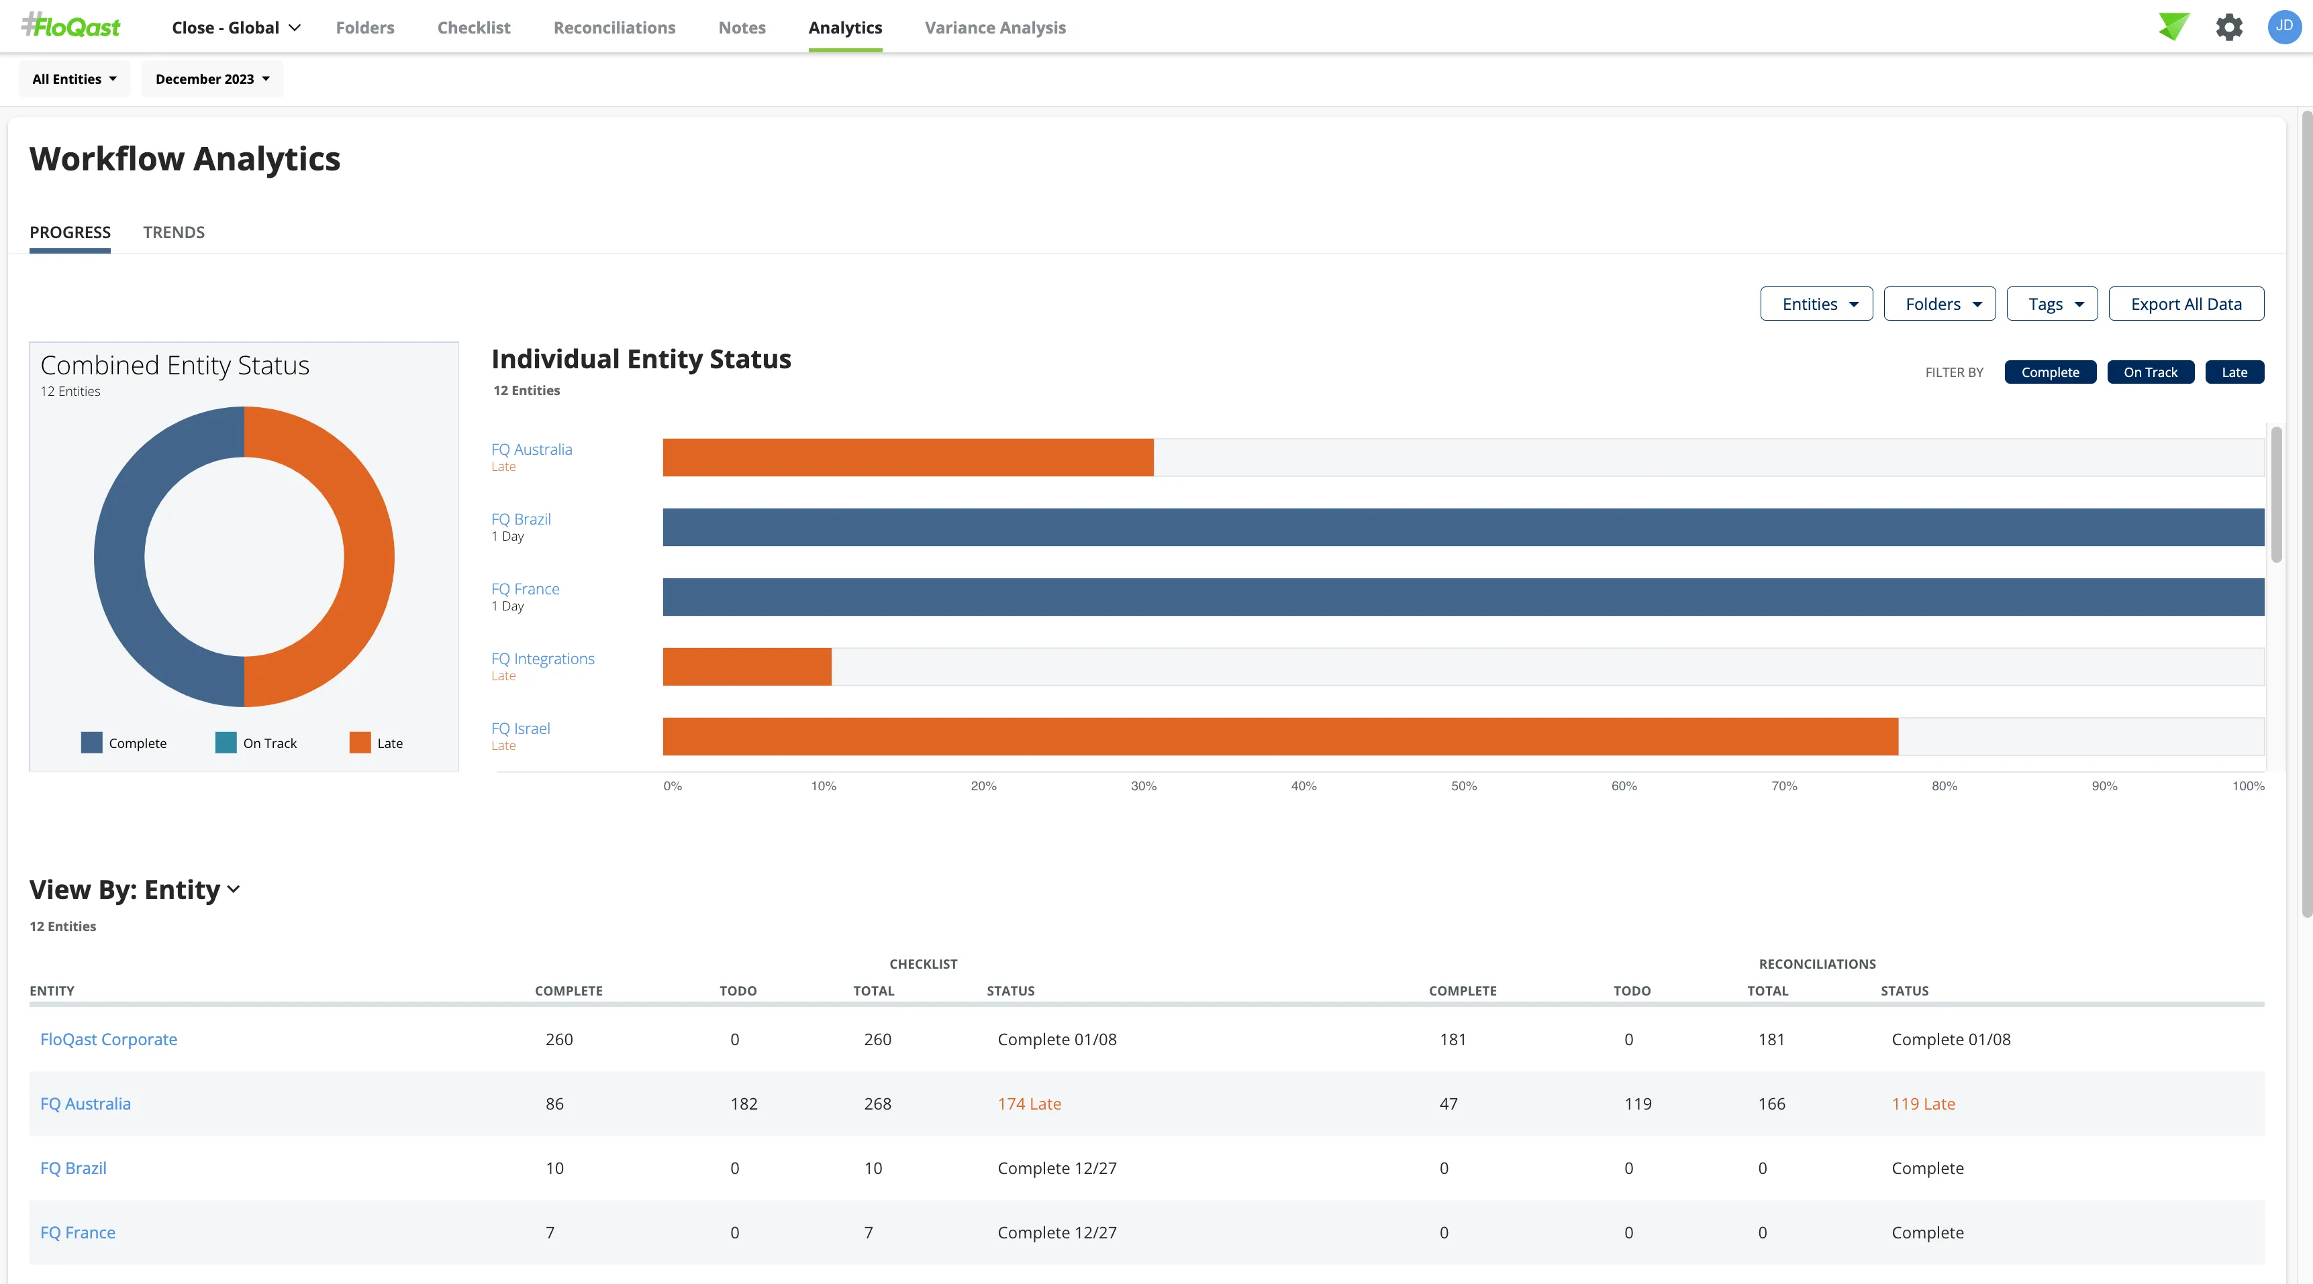Select the PROGRESS sub-tab

click(x=70, y=232)
